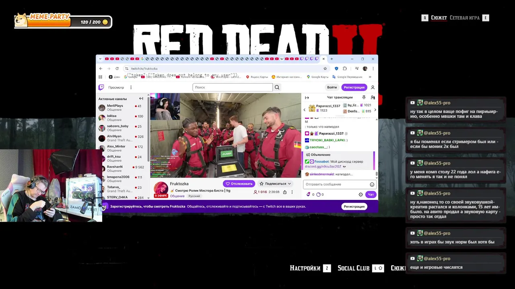The height and width of the screenshot is (289, 515).
Task: Open the browser extensions puzzle icon
Action: [x=344, y=69]
